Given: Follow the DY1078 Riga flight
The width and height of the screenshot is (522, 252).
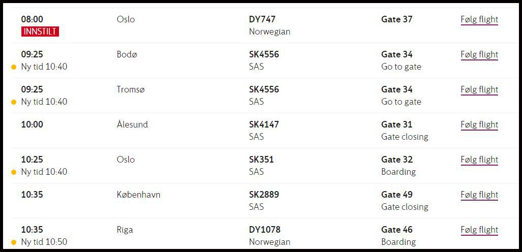Looking at the screenshot, I should tap(479, 230).
